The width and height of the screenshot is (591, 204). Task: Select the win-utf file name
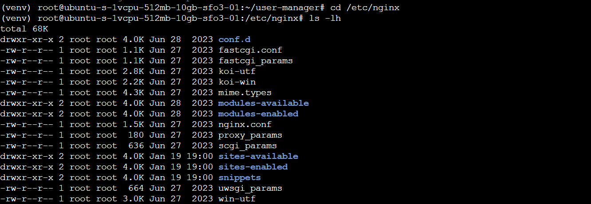point(237,199)
